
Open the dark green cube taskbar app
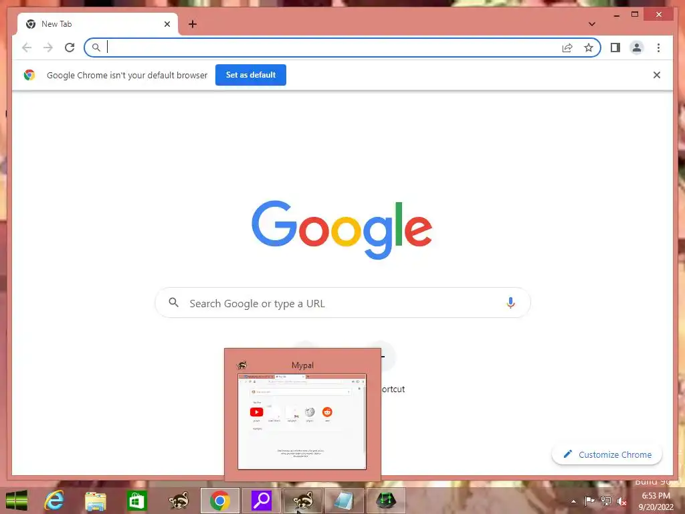click(x=386, y=501)
